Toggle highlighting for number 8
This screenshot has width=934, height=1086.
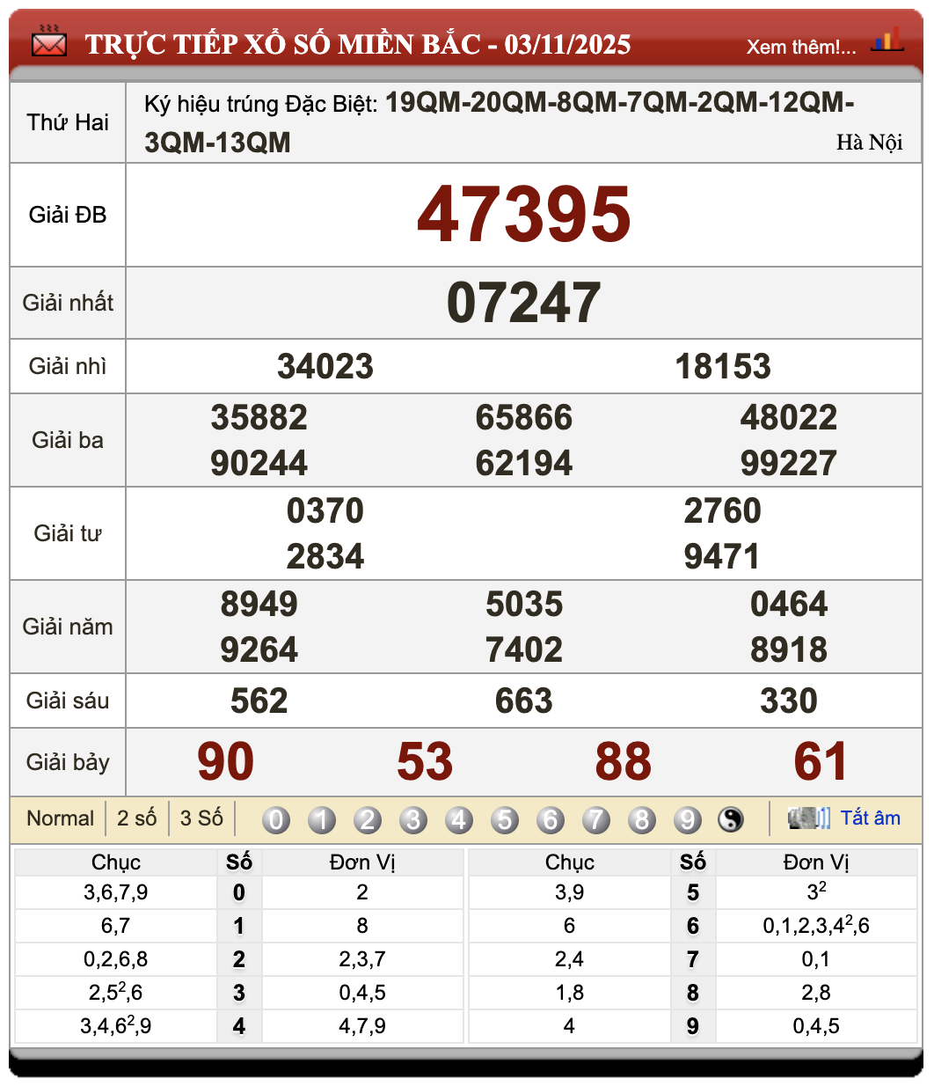point(641,818)
